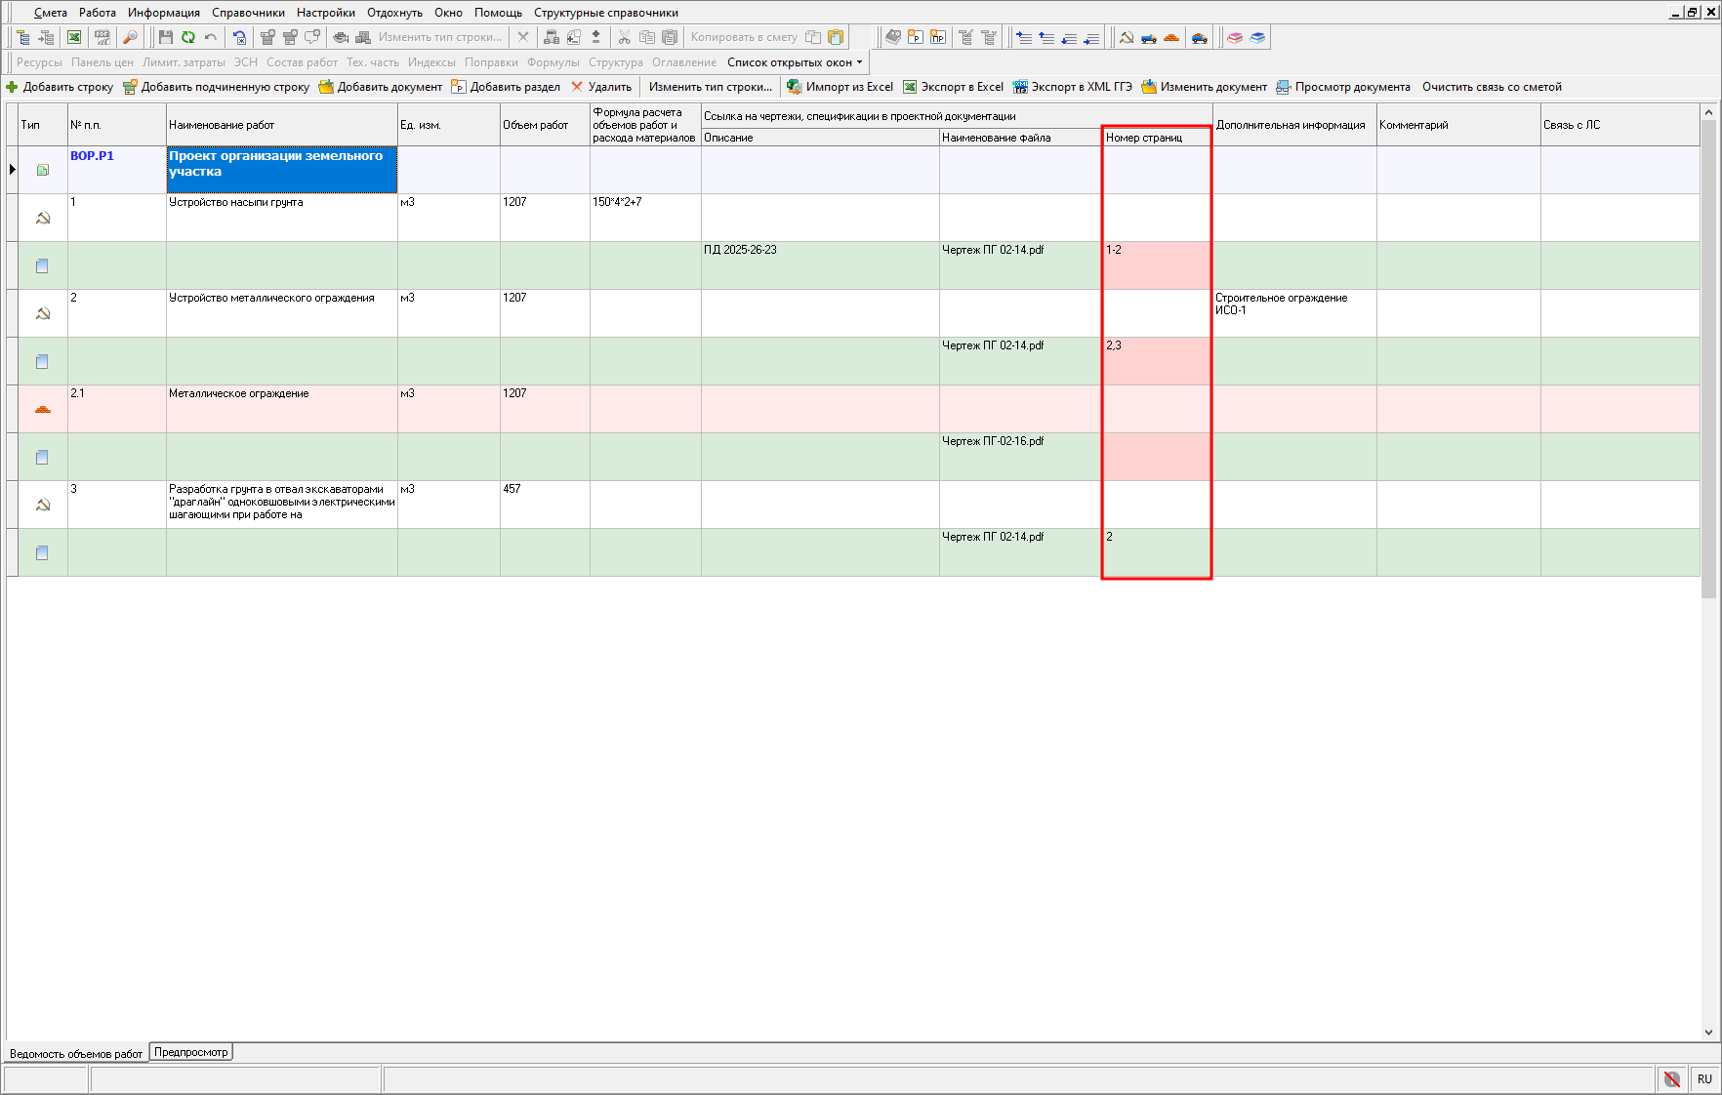Image resolution: width=1722 pixels, height=1095 pixels.
Task: Open the Структурные справочники menu
Action: click(x=605, y=13)
